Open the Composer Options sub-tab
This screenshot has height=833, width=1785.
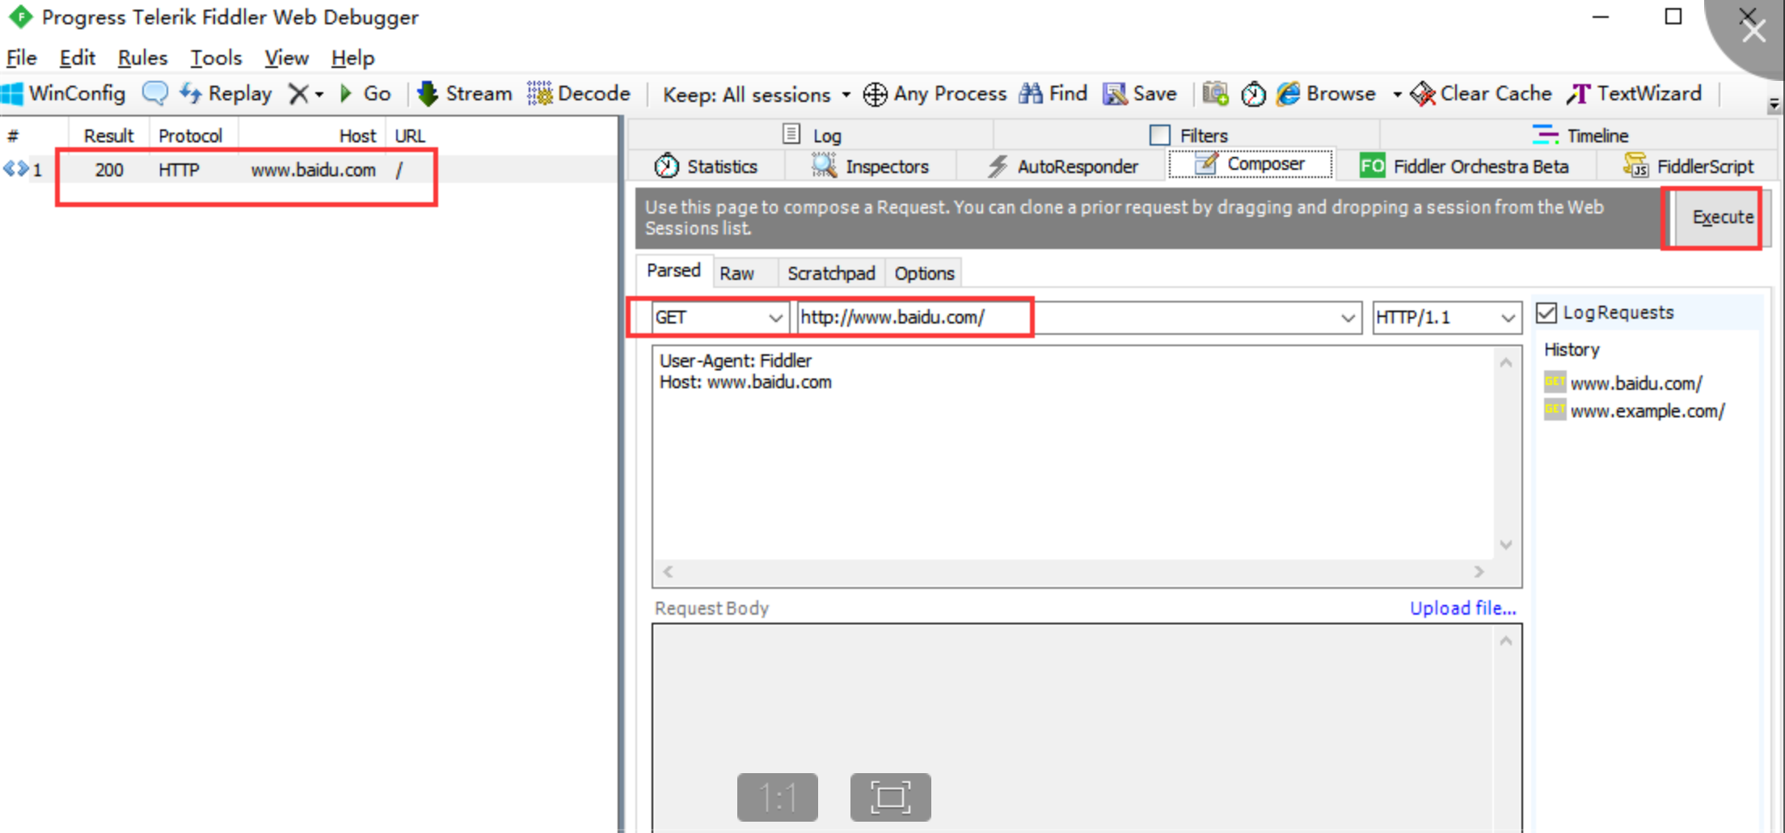[x=924, y=273]
